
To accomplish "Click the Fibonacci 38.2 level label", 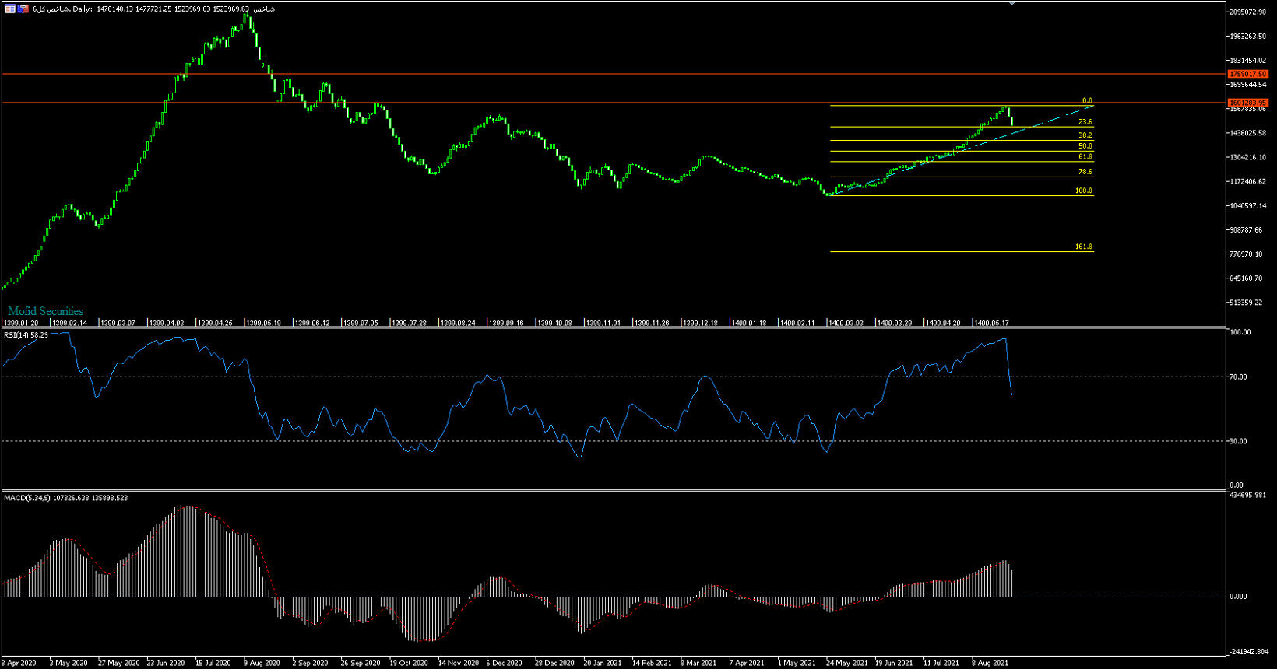I will 1085,135.
